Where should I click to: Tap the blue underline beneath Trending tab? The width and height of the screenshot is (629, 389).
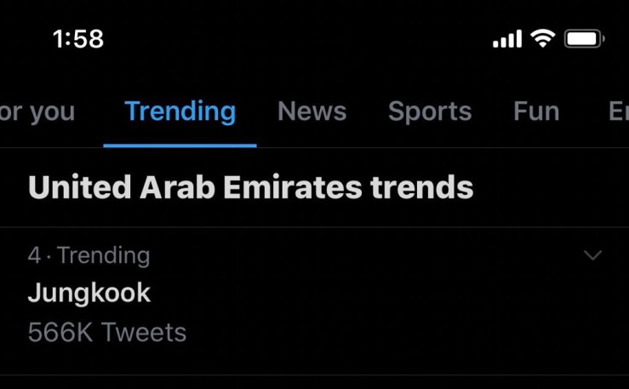pos(180,146)
